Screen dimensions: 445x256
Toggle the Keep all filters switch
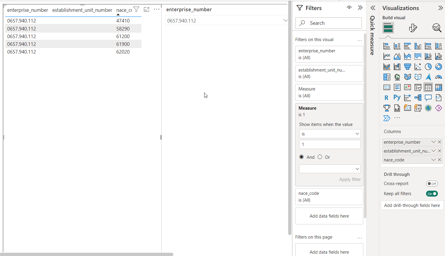click(432, 194)
